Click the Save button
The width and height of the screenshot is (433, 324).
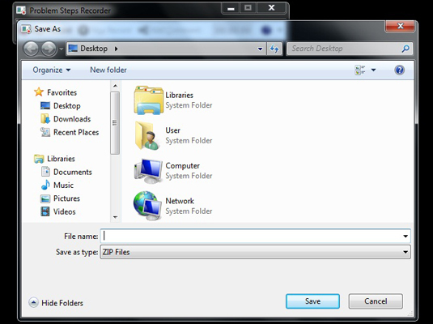coord(312,301)
